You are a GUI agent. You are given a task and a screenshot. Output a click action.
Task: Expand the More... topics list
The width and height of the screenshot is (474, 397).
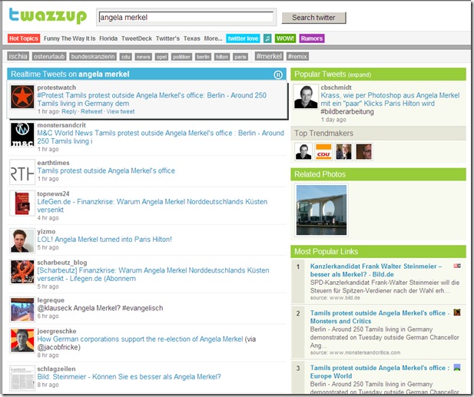[213, 38]
